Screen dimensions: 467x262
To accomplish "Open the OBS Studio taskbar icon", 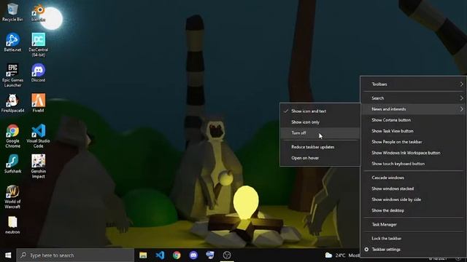I will [227, 255].
